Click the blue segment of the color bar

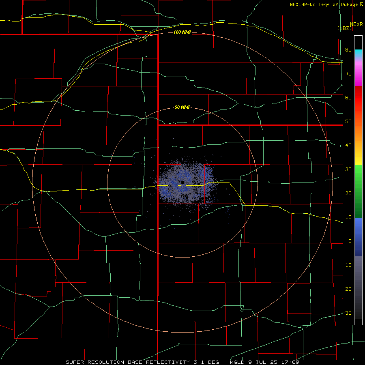click(x=358, y=237)
